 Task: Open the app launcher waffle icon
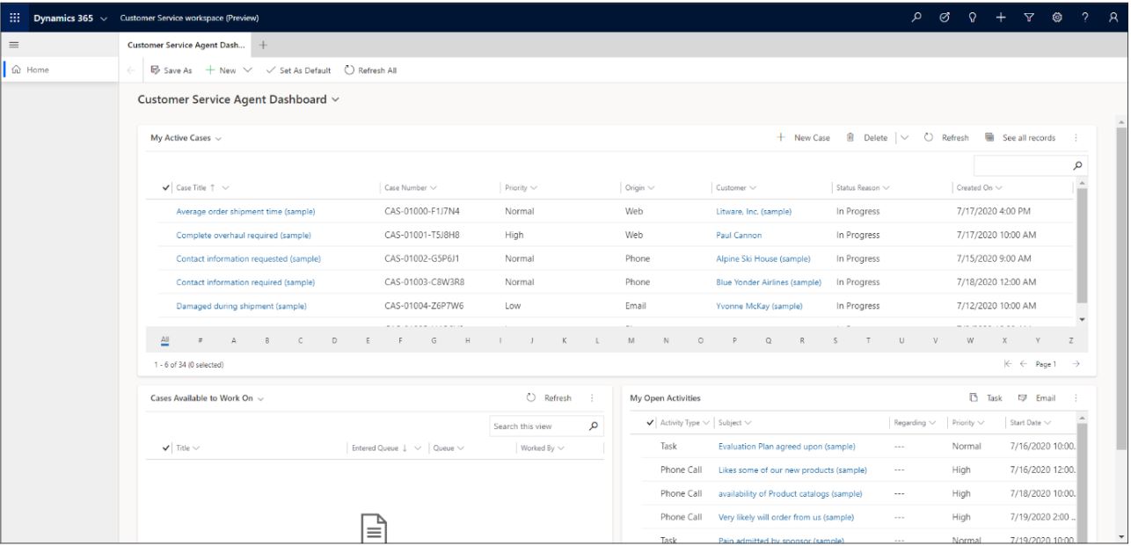click(x=15, y=16)
